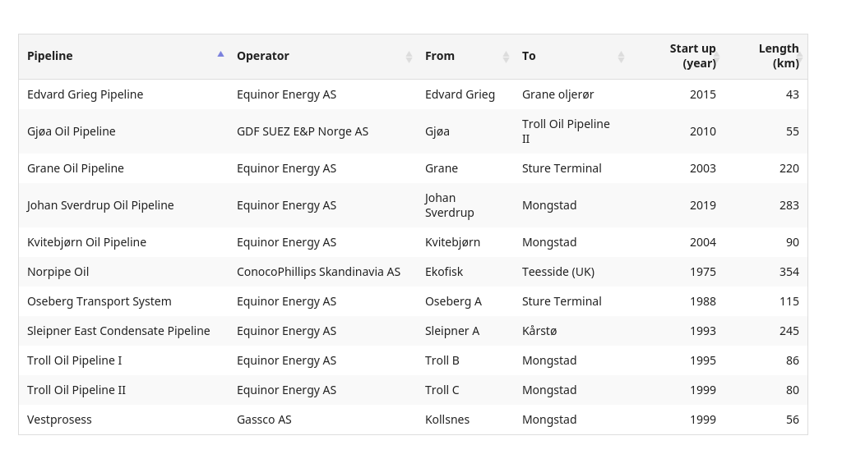Click the Vestprosess pipeline entry
Viewport: 842px width, 468px height.
59,420
